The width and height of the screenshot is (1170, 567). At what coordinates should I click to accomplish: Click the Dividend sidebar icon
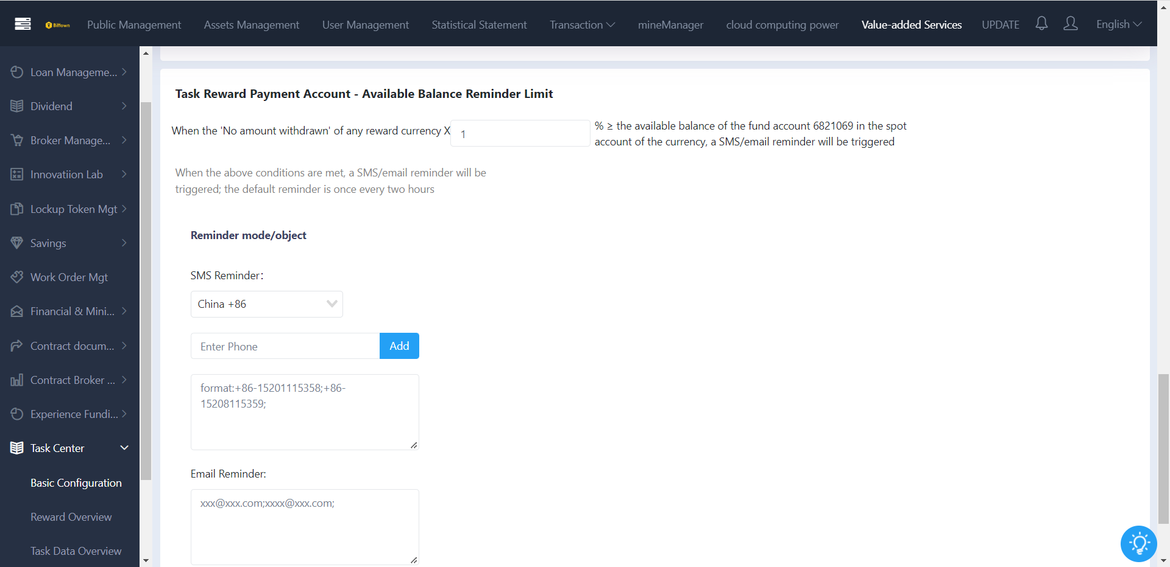click(16, 106)
